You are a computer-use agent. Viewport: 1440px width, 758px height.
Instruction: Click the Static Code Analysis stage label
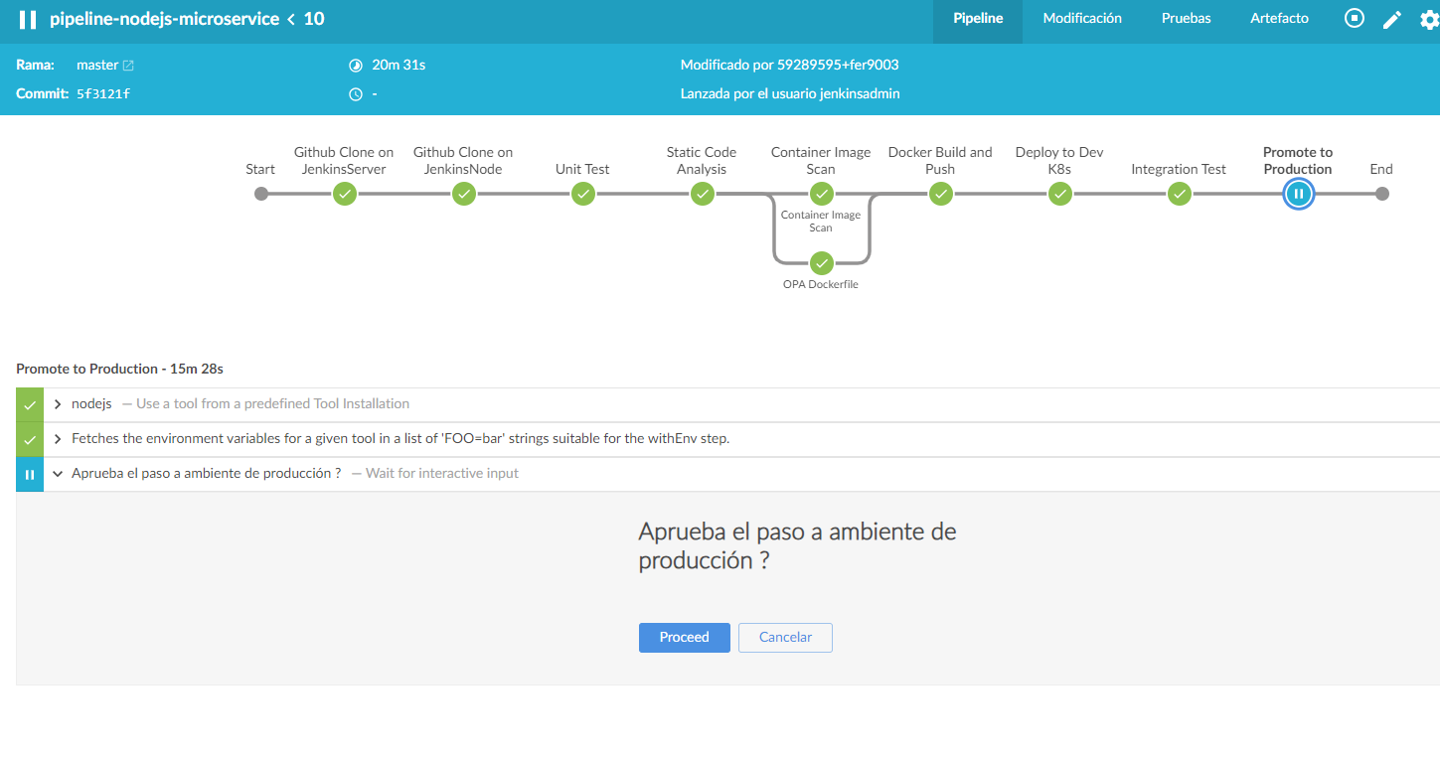click(702, 161)
